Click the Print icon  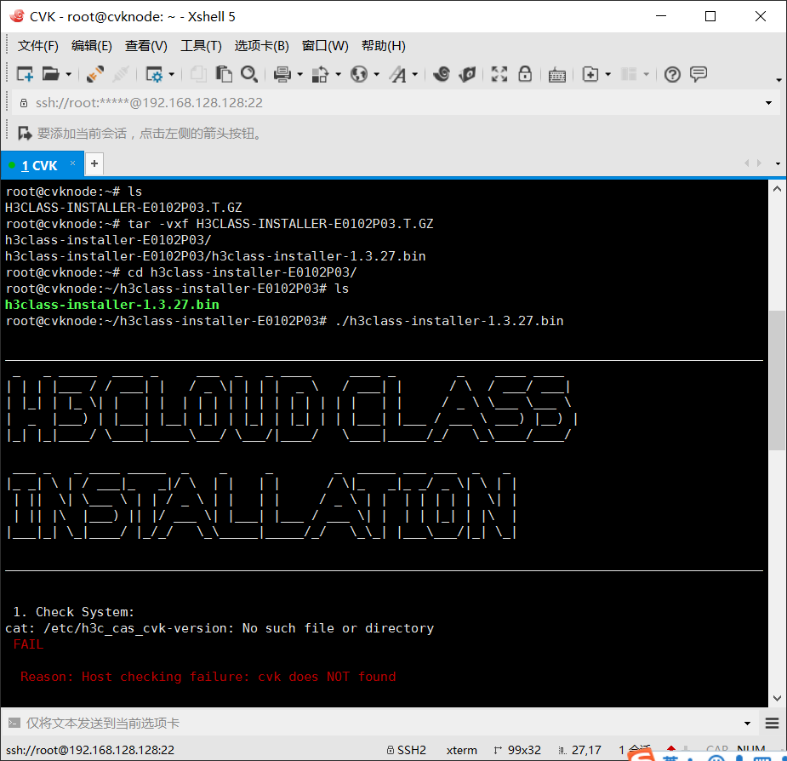click(x=282, y=74)
